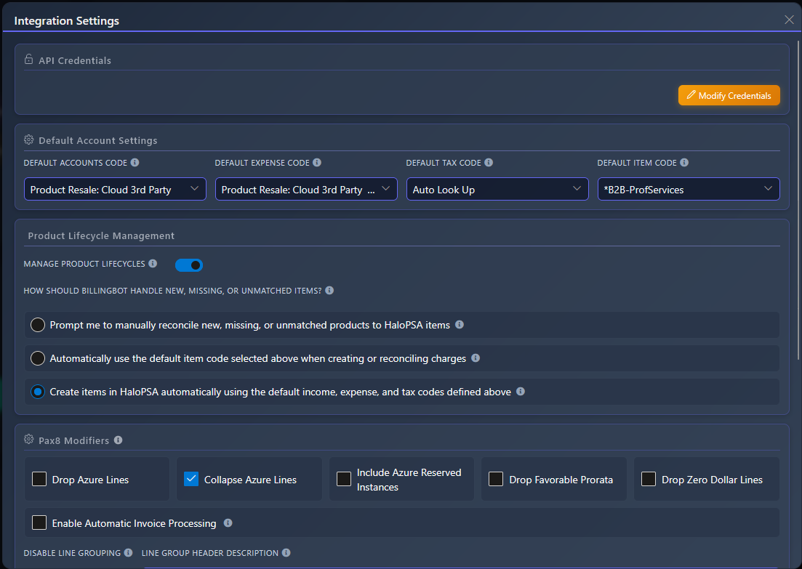Click the Pax8 Modifiers gear icon
The width and height of the screenshot is (802, 569).
pos(28,440)
